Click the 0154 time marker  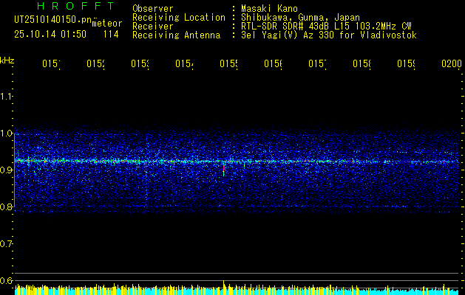pyautogui.click(x=185, y=63)
